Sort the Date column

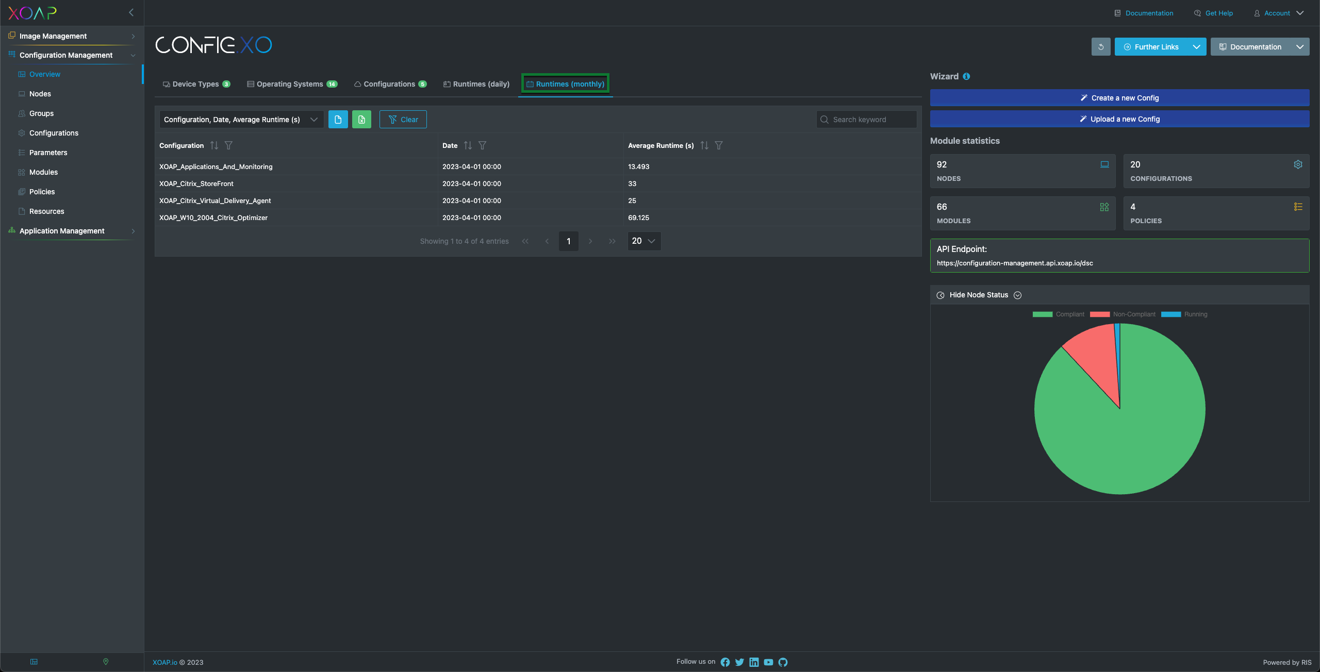coord(468,146)
